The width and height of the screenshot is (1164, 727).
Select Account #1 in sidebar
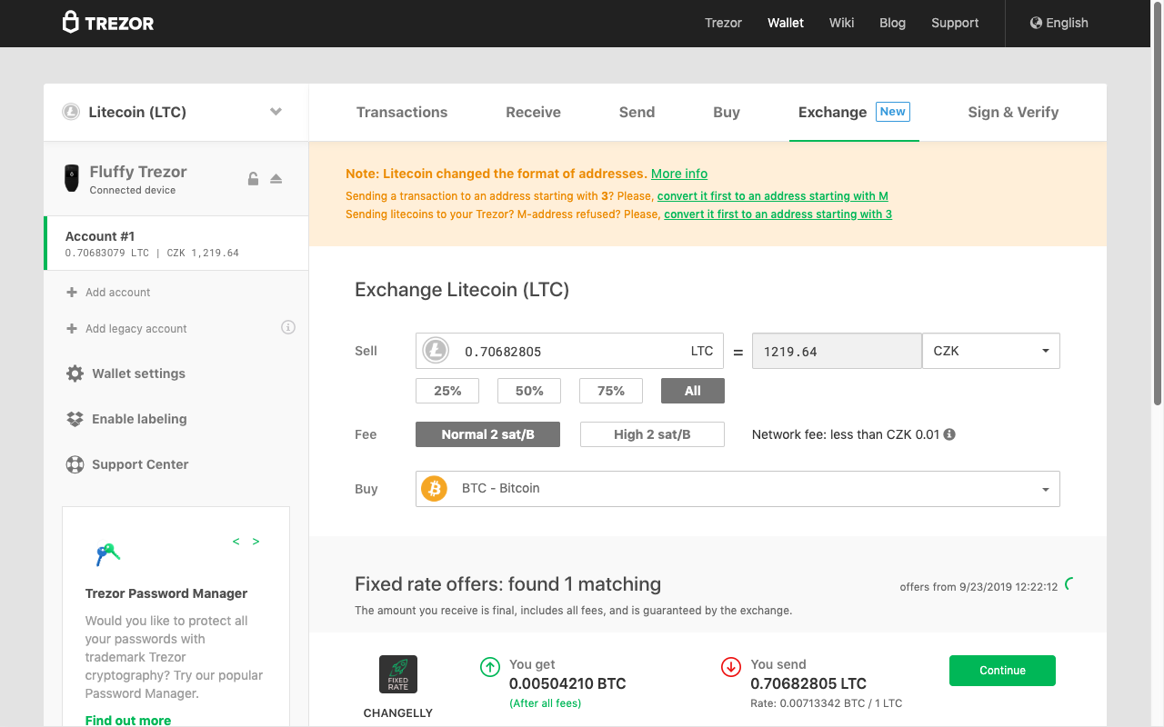(176, 244)
